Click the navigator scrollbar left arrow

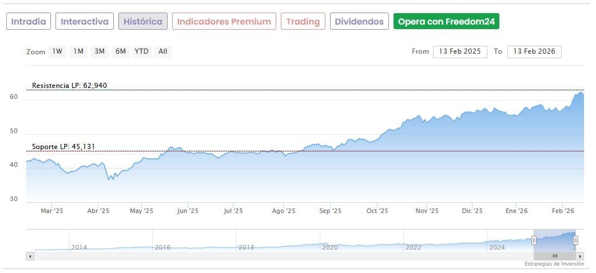coord(30,256)
